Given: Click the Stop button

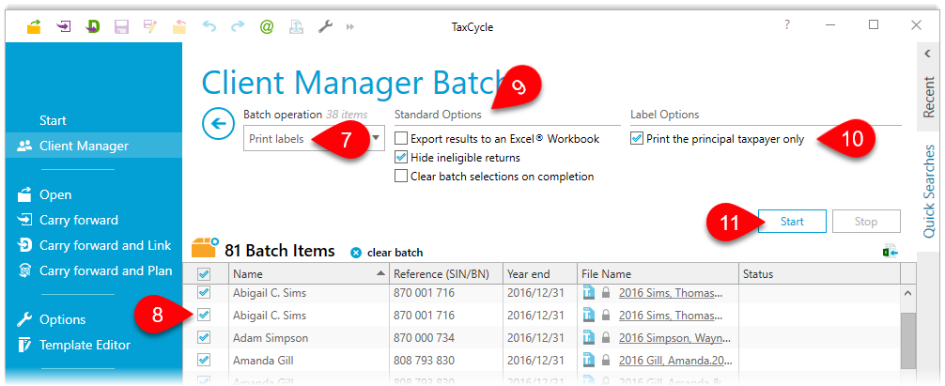Looking at the screenshot, I should (866, 221).
